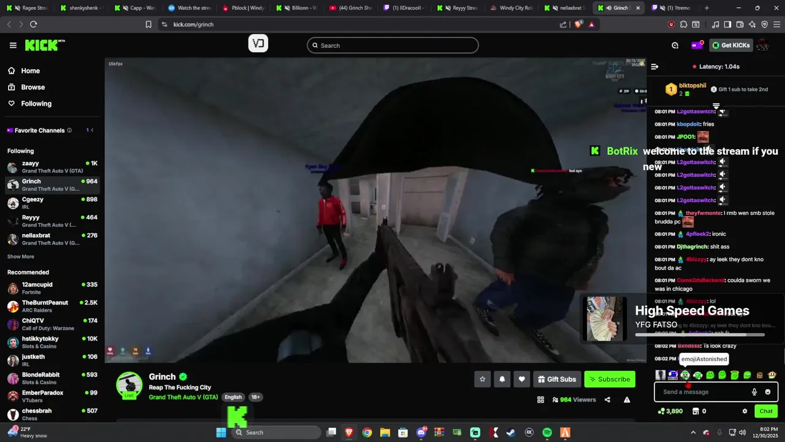Viewport: 785px width, 442px height.
Task: Open user profile avatar menu
Action: (763, 45)
